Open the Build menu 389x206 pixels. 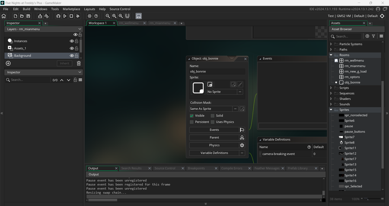click(26, 9)
